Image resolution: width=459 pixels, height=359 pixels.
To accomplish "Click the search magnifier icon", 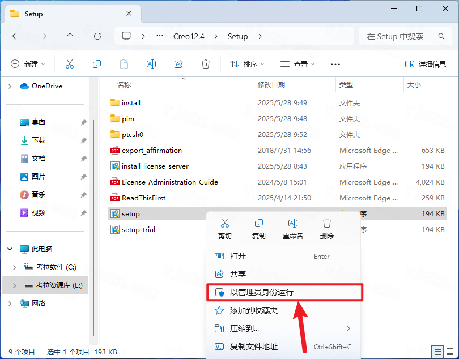I will pyautogui.click(x=441, y=36).
